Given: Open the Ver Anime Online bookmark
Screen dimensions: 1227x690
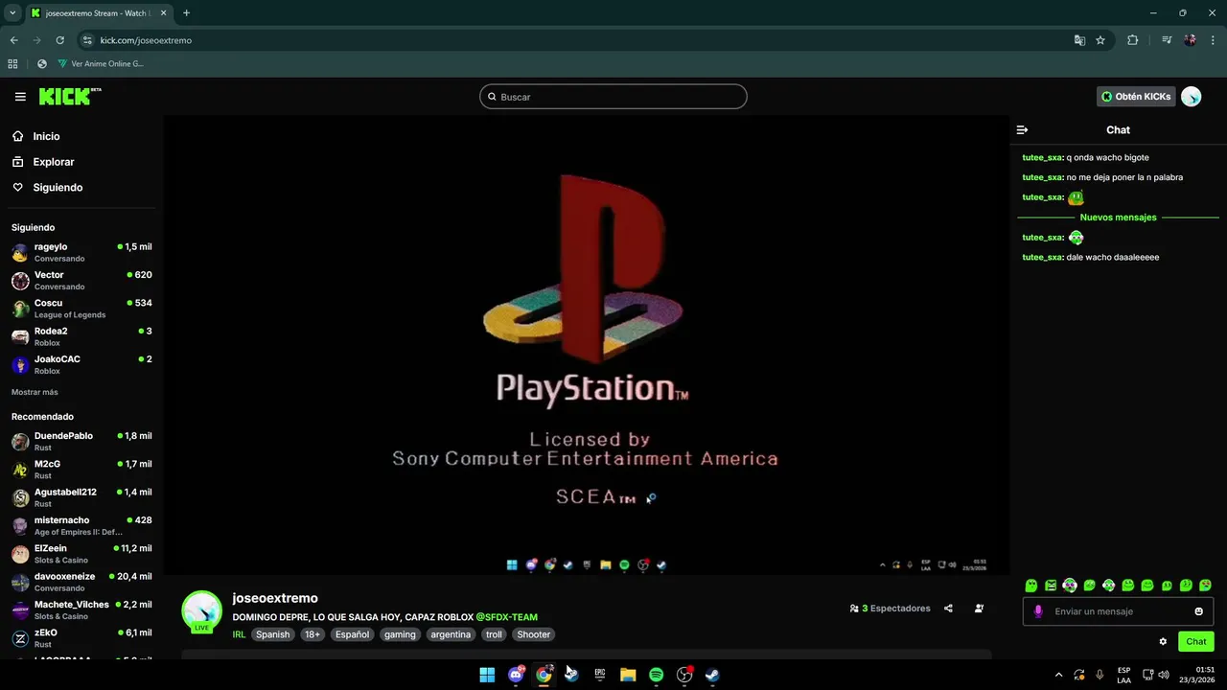Looking at the screenshot, I should point(100,64).
